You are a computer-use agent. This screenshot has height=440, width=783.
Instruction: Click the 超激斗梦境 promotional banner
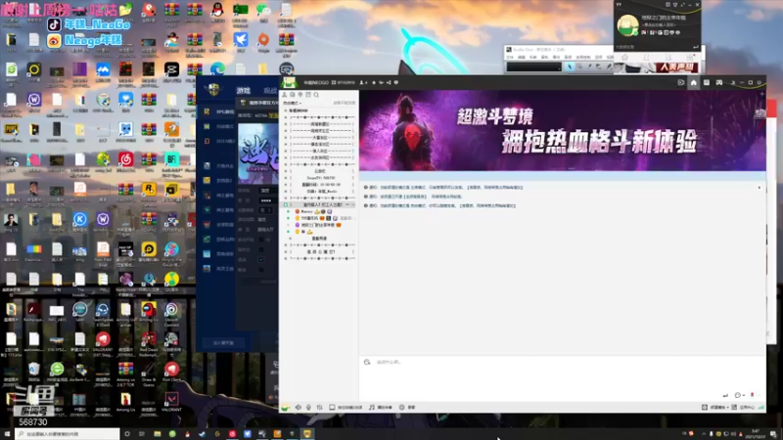(x=562, y=131)
